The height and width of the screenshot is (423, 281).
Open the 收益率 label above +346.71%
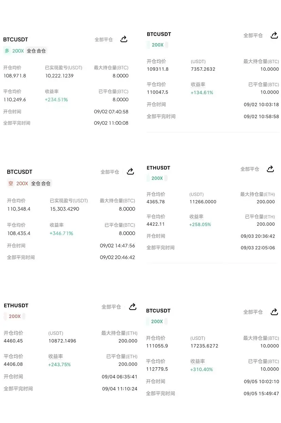tap(57, 225)
